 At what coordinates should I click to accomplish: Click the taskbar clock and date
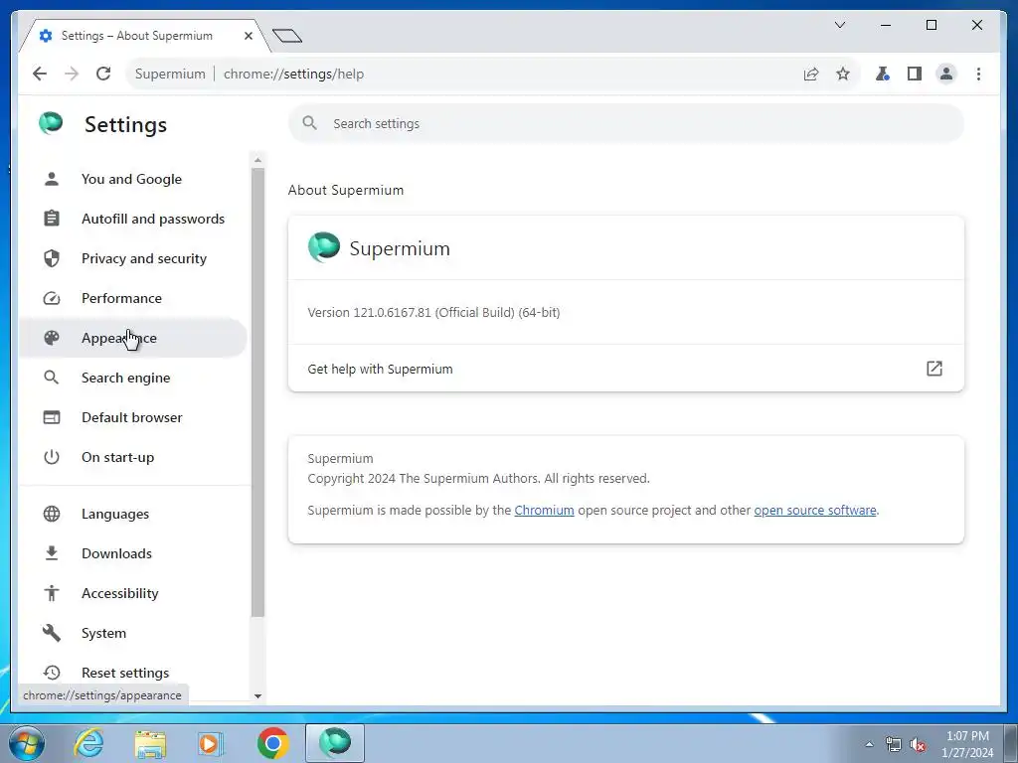[967, 744]
